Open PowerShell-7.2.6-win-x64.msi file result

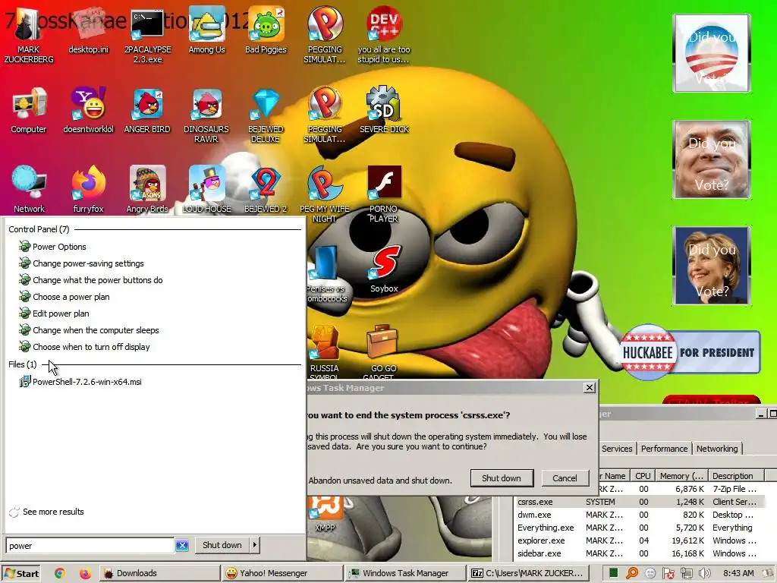point(87,382)
